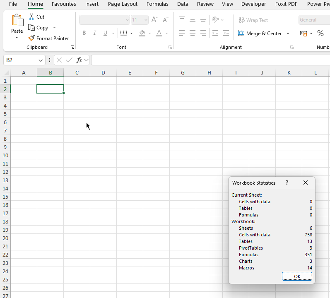330x298 pixels.
Task: Click the Cut scissors icon
Action: point(31,17)
